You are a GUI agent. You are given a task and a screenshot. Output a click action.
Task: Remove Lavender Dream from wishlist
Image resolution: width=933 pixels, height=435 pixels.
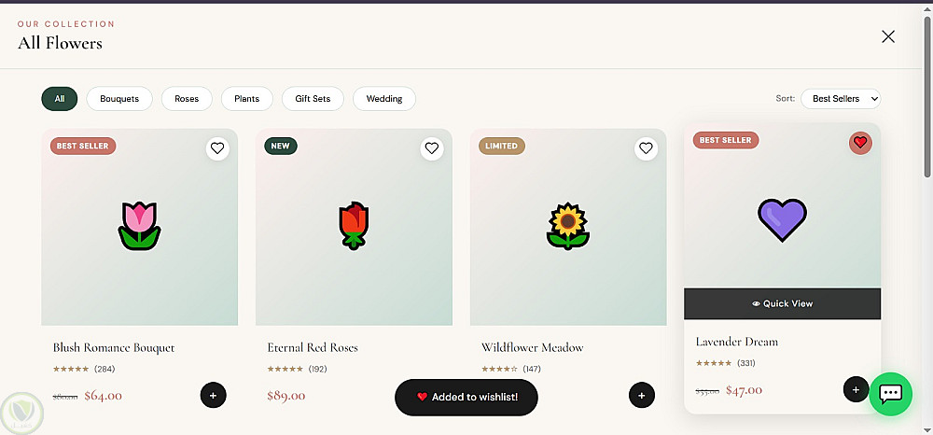860,142
